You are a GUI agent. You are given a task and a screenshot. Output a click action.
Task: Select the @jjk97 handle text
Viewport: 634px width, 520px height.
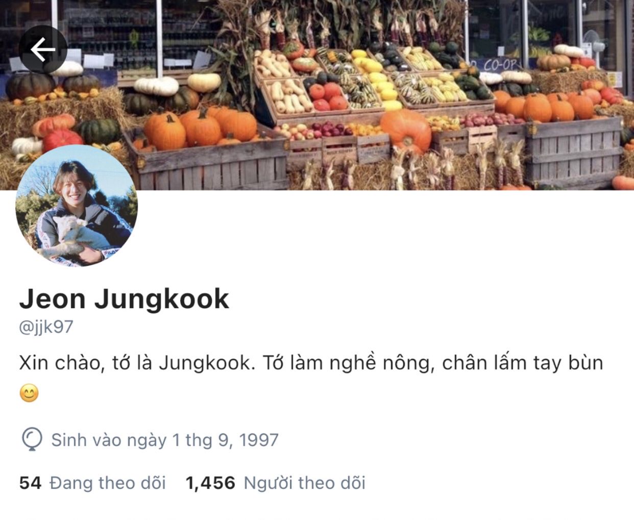pyautogui.click(x=46, y=327)
